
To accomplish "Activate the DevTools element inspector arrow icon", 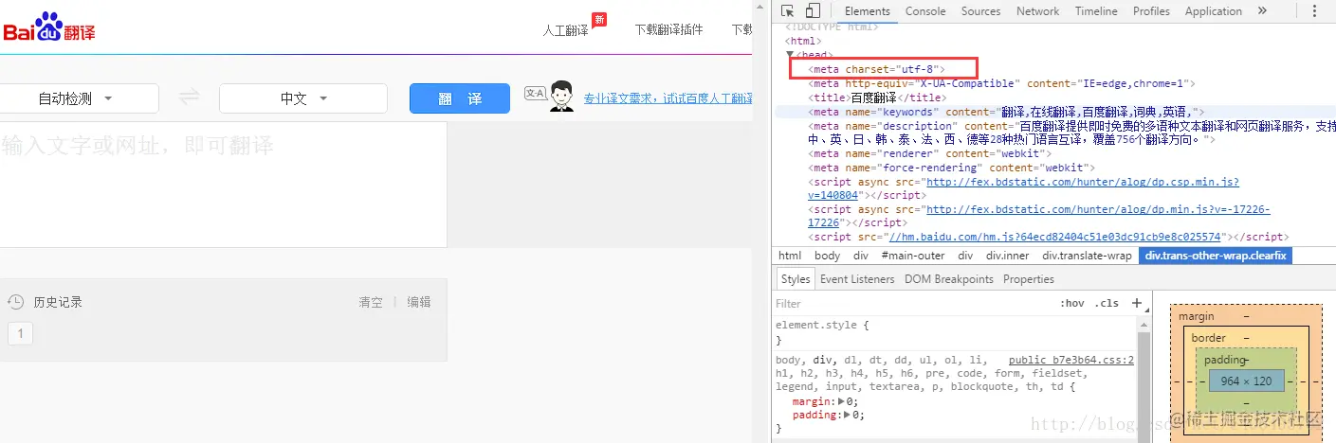I will coord(787,11).
